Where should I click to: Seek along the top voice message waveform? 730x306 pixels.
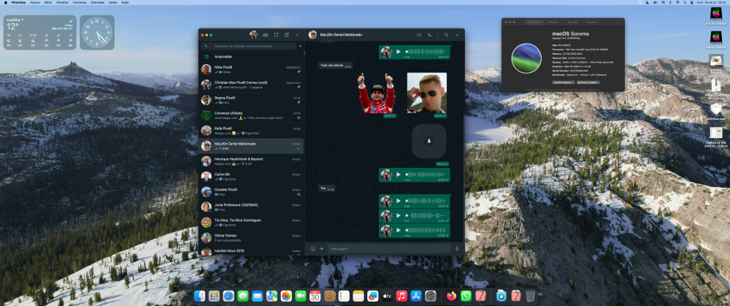[426, 51]
